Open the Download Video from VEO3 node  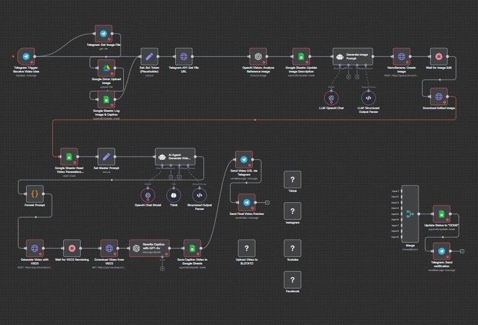click(109, 249)
